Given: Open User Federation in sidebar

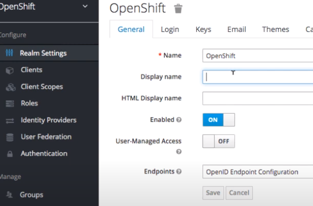Looking at the screenshot, I should coord(46,137).
